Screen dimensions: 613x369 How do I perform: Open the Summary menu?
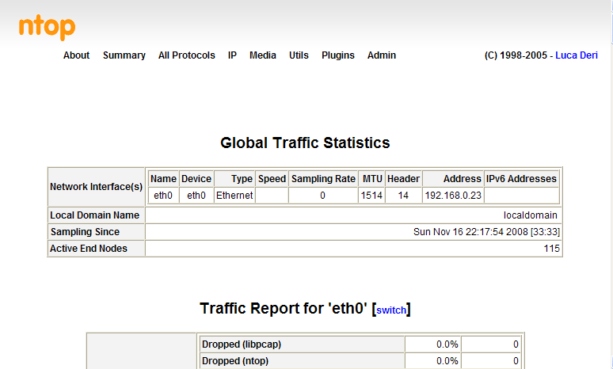pos(124,55)
